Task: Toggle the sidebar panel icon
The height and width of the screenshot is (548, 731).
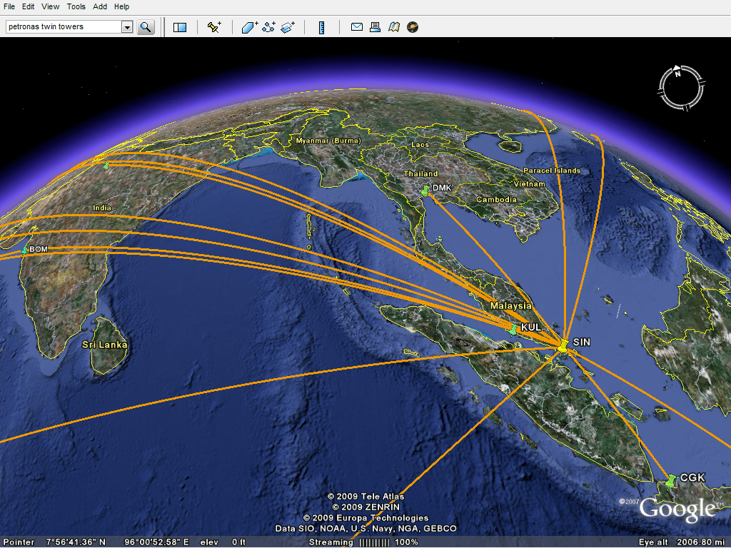Action: pyautogui.click(x=180, y=28)
